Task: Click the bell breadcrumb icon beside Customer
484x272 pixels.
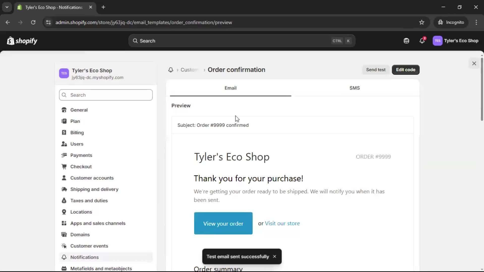Action: [171, 70]
